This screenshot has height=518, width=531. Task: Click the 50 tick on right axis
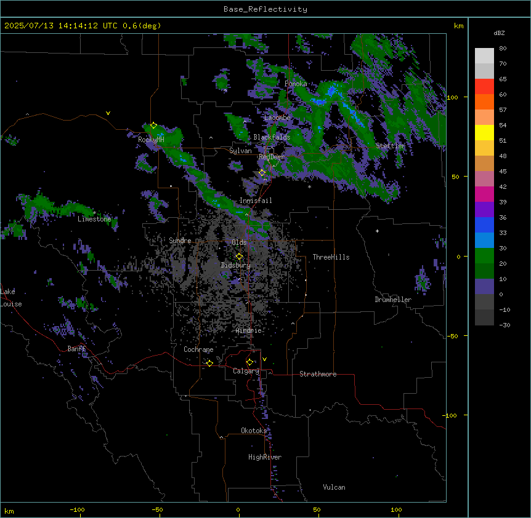tap(455, 177)
